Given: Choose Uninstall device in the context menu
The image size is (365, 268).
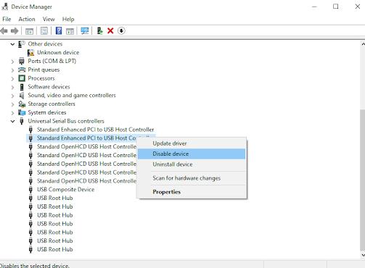Looking at the screenshot, I should coord(192,164).
